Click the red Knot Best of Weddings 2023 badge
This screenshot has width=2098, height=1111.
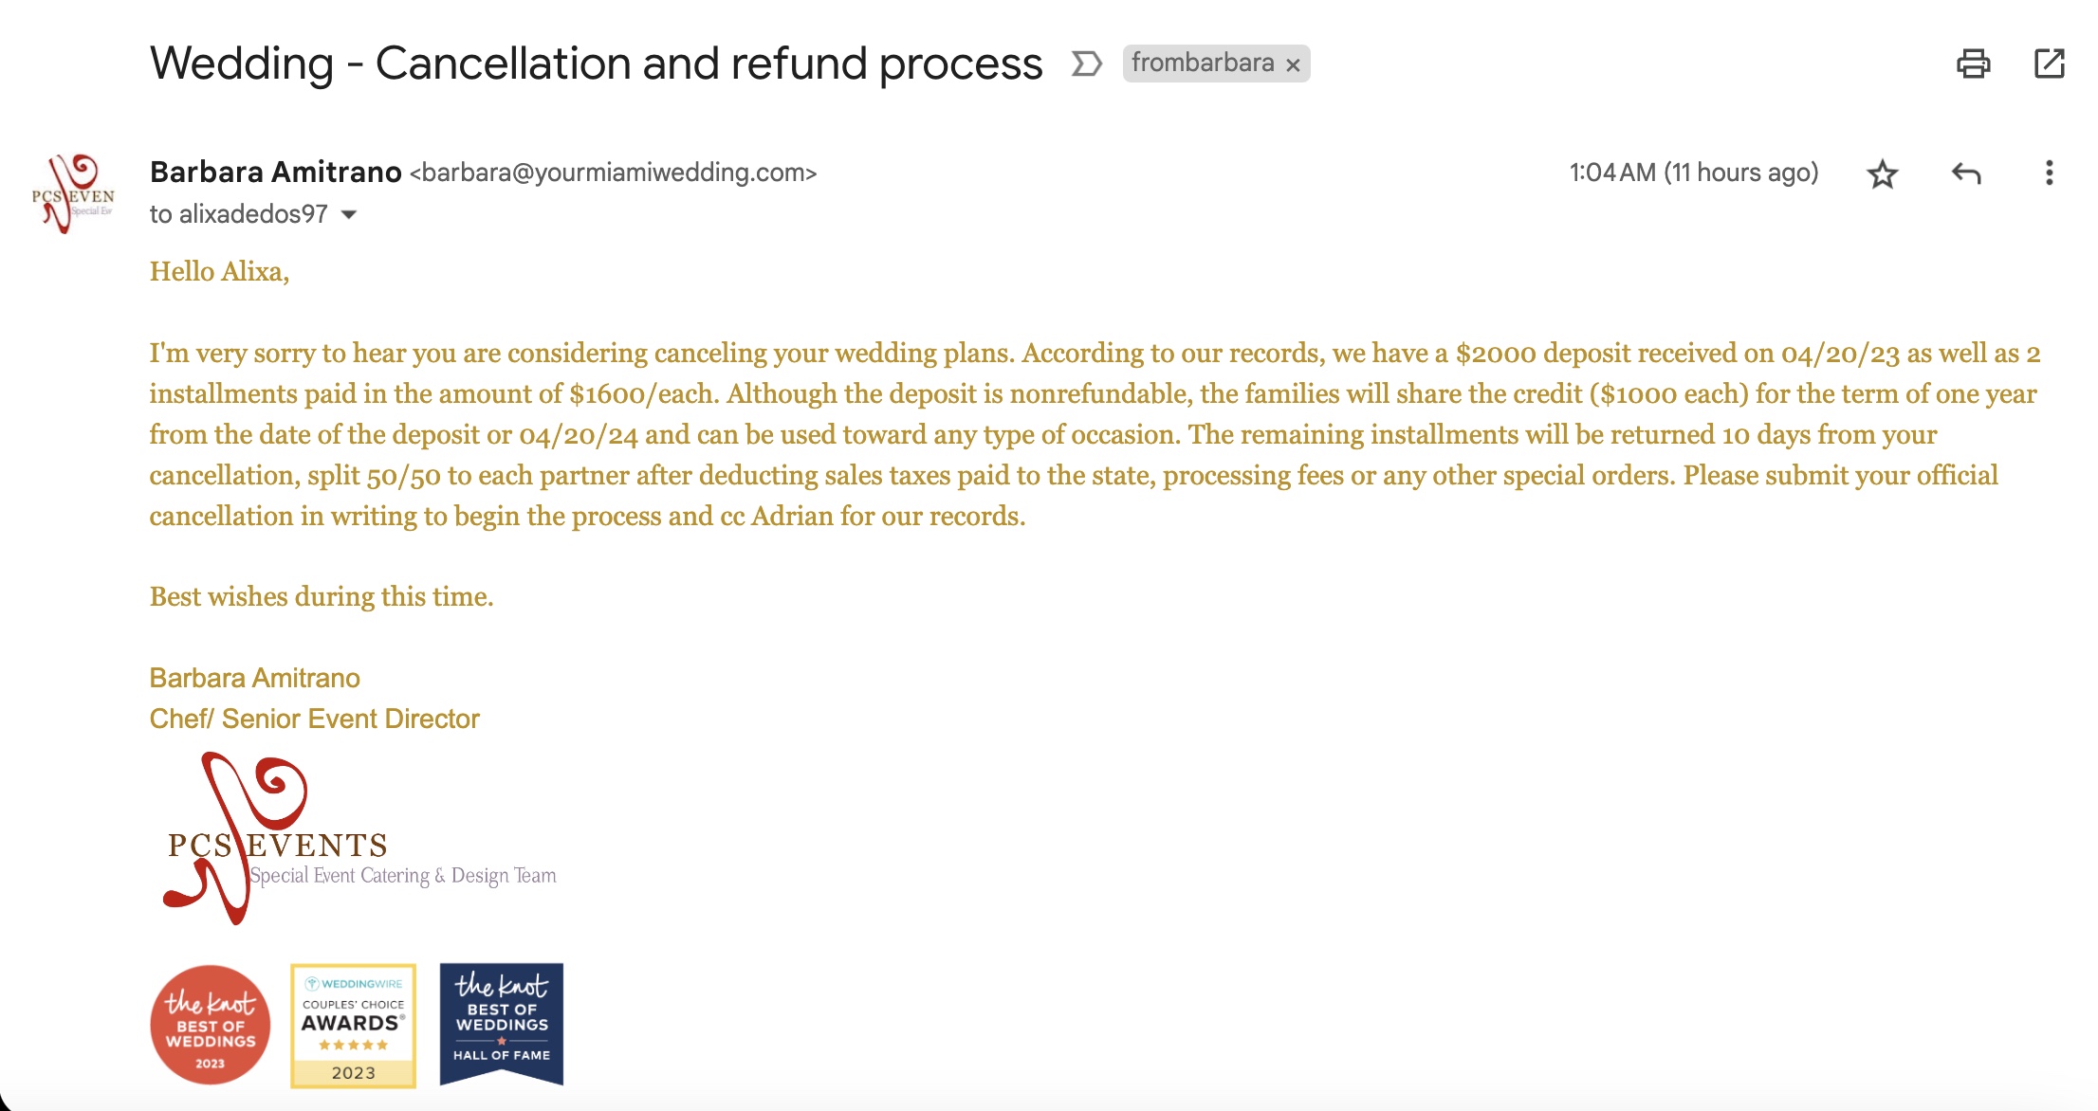[211, 1025]
